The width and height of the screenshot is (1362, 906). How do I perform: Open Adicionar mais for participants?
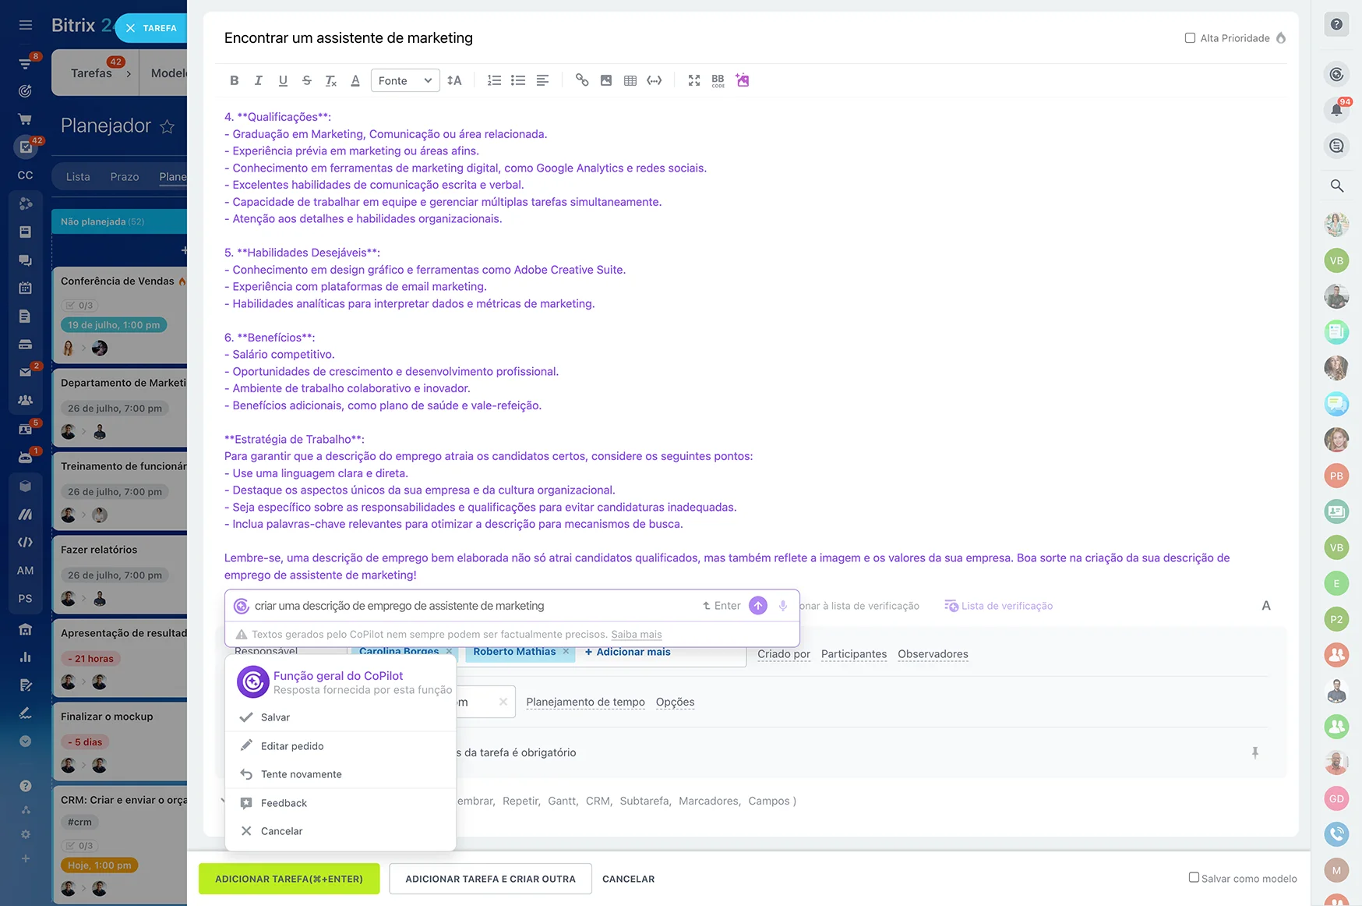(x=627, y=652)
